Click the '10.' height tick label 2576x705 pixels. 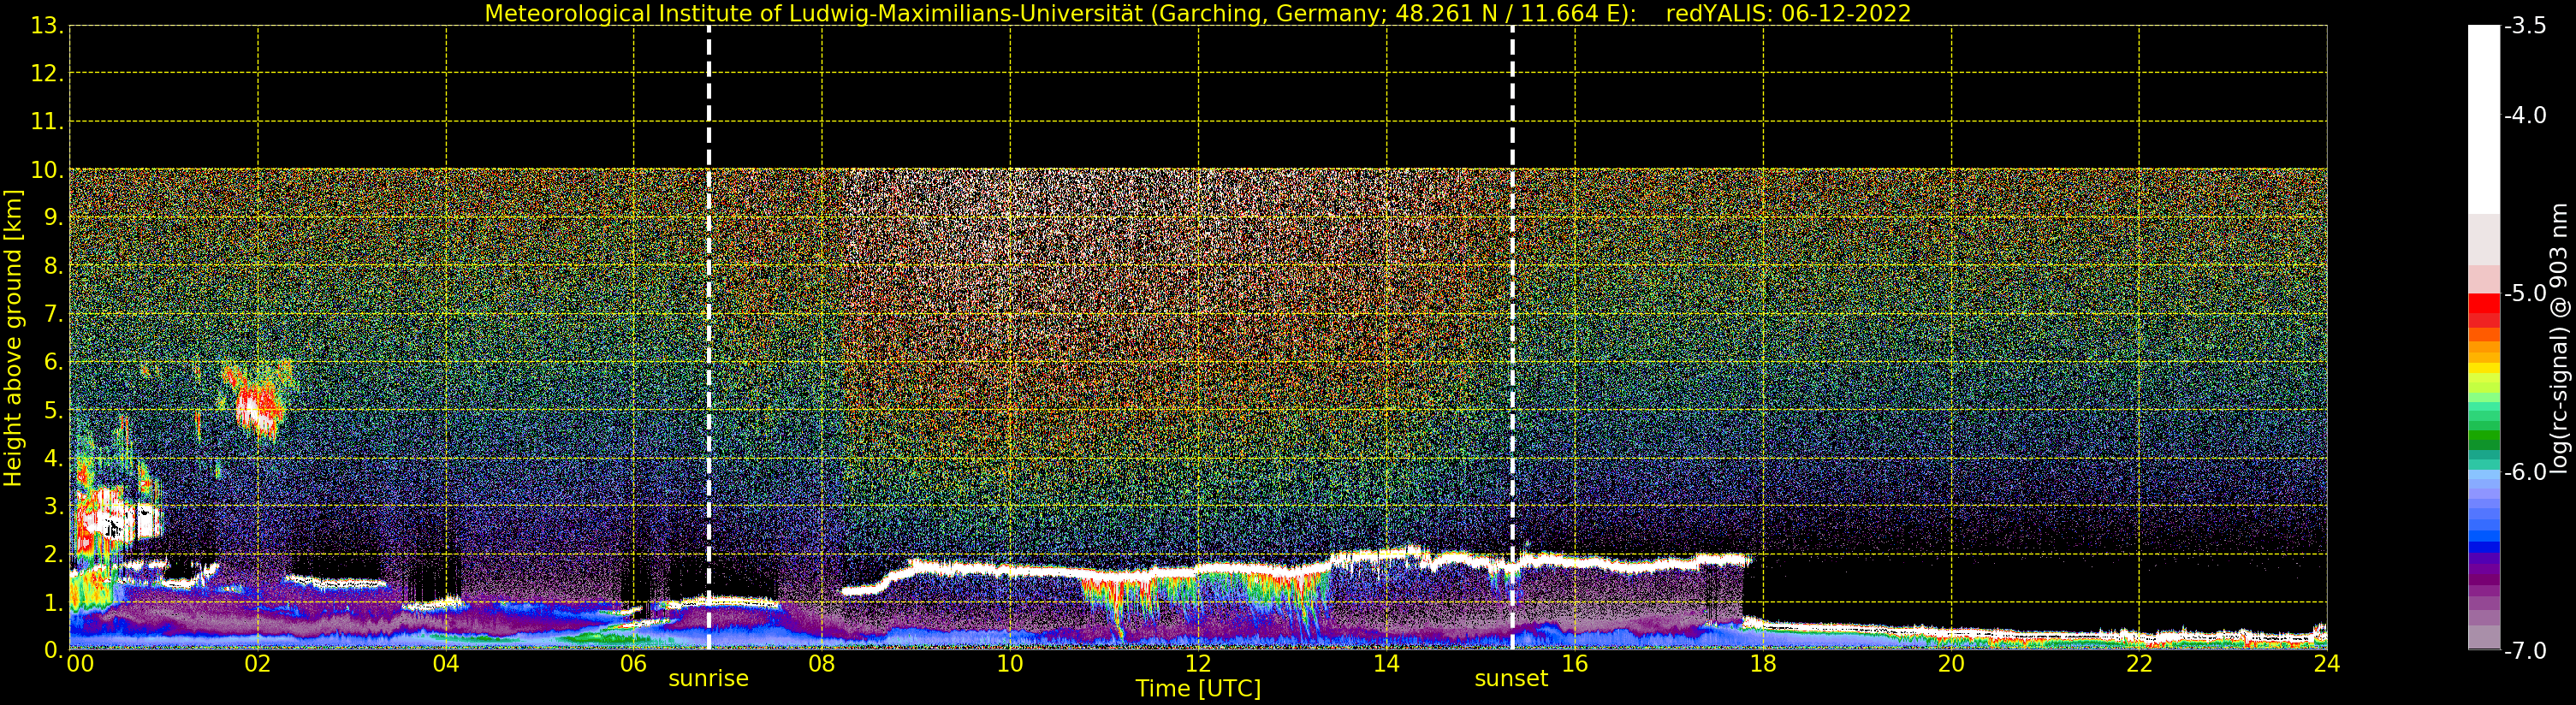pyautogui.click(x=47, y=170)
